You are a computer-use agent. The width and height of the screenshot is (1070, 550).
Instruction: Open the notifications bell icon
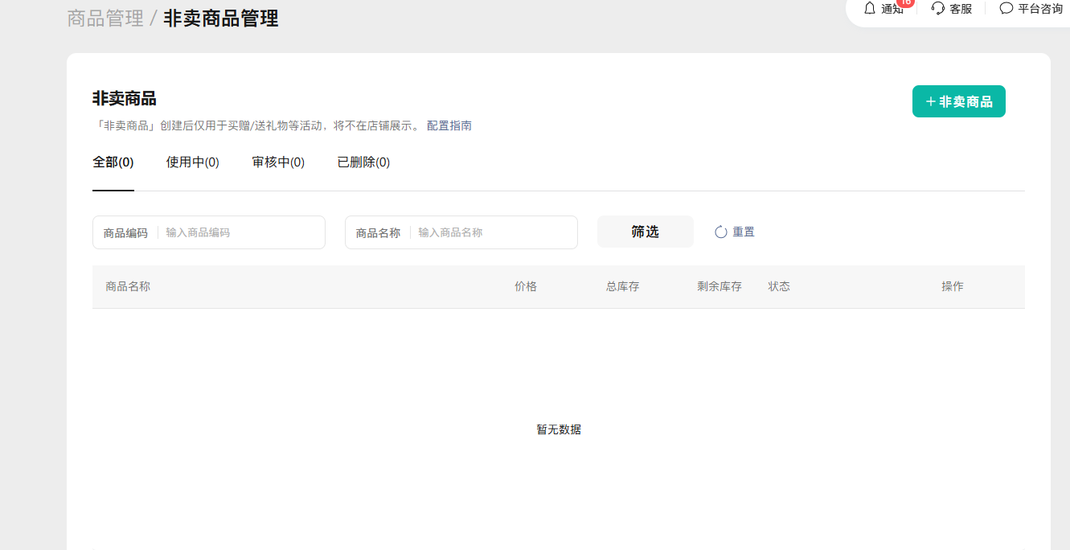tap(870, 9)
